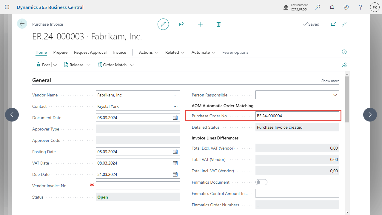Click the Finmatics Control Amount field
Screen dimensions: 382x215
click(x=297, y=193)
